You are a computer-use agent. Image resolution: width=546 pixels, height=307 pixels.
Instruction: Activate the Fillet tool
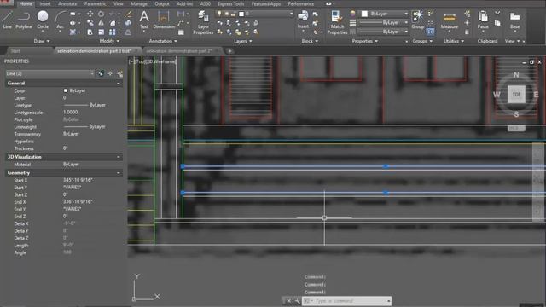pyautogui.click(x=113, y=23)
